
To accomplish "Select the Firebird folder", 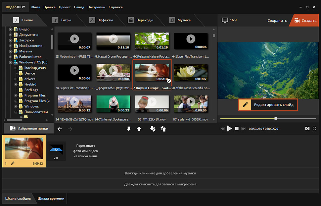I will (x=30, y=84).
